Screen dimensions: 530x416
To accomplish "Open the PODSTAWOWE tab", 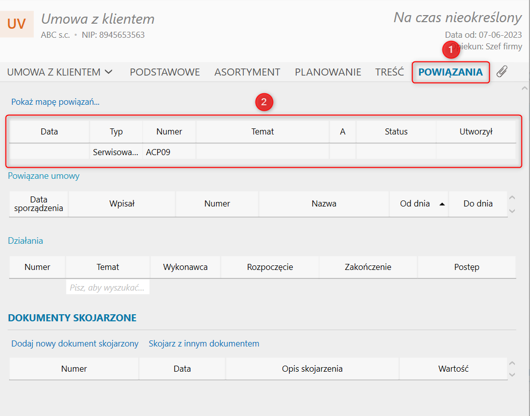I will 165,72.
